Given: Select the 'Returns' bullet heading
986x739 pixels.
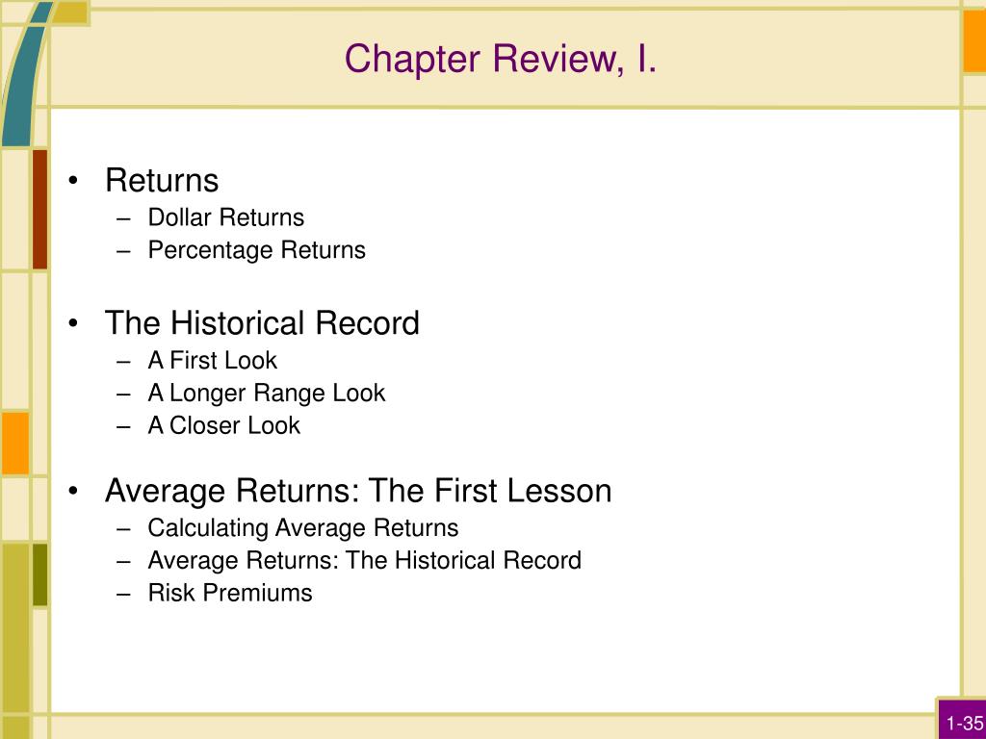Looking at the screenshot, I should (x=162, y=180).
